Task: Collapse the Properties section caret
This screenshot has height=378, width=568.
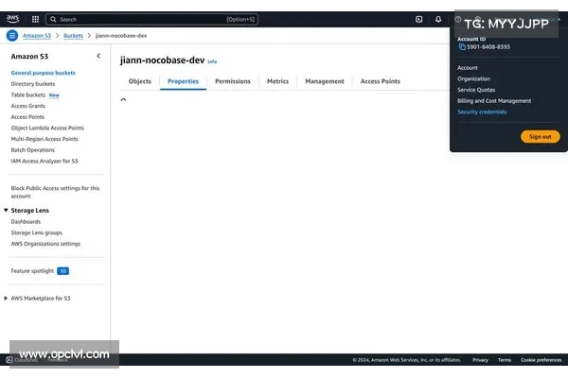Action: (x=123, y=100)
